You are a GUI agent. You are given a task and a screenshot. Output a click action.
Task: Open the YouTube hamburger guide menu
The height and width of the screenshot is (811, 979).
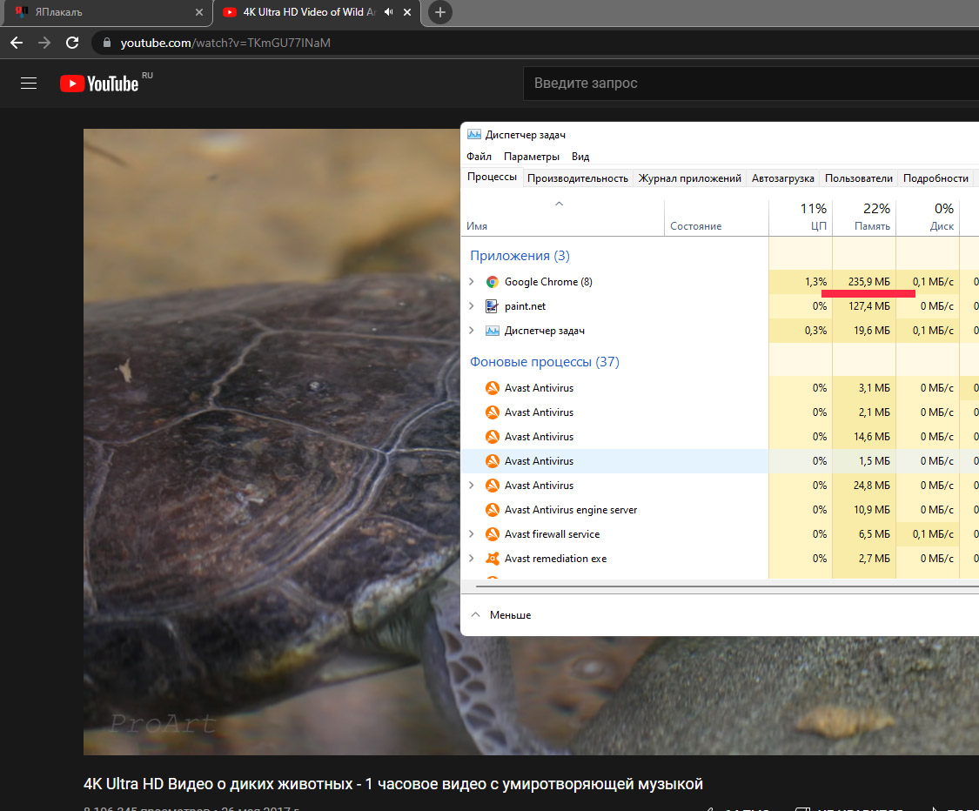(x=29, y=83)
